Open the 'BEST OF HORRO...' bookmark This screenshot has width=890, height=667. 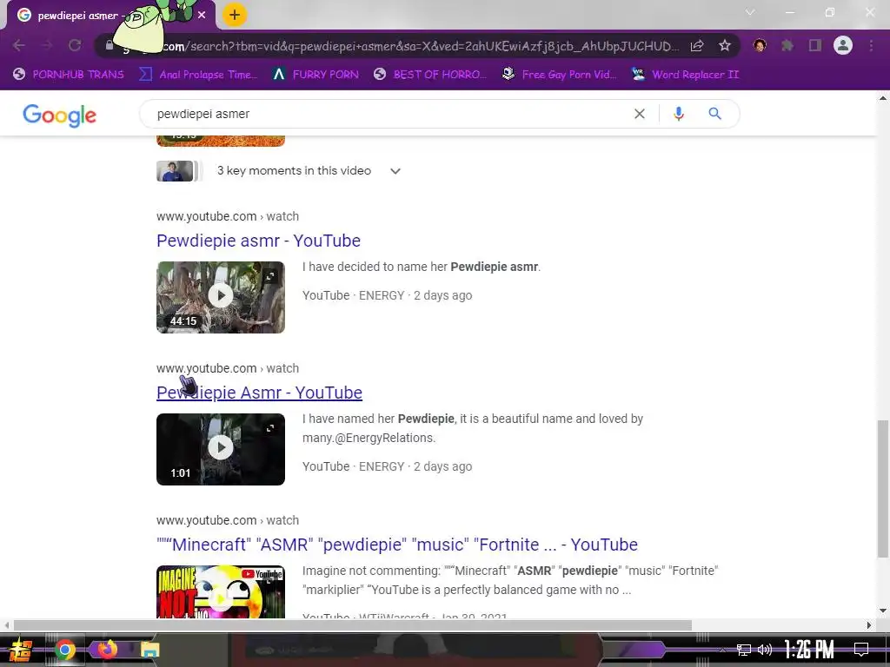(430, 75)
